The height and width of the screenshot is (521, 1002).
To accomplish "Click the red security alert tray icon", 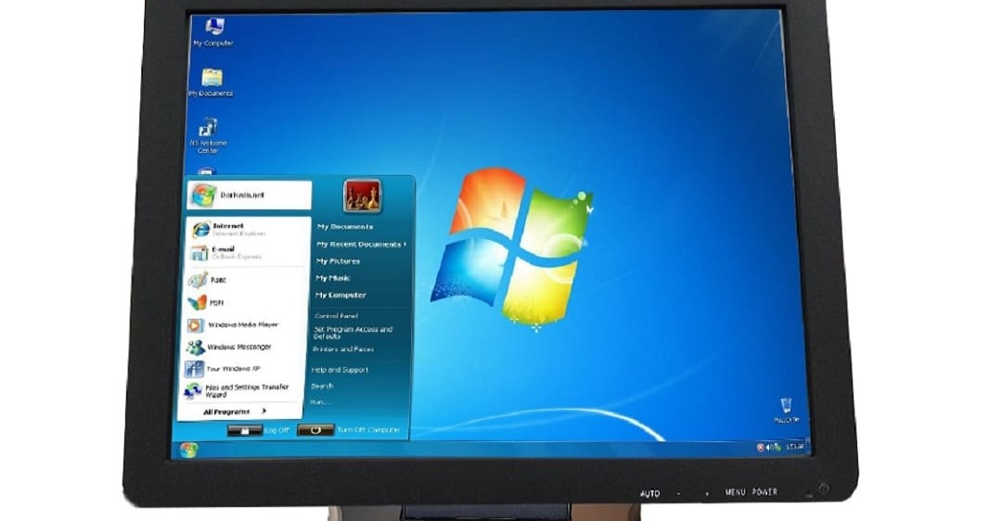I will click(761, 448).
